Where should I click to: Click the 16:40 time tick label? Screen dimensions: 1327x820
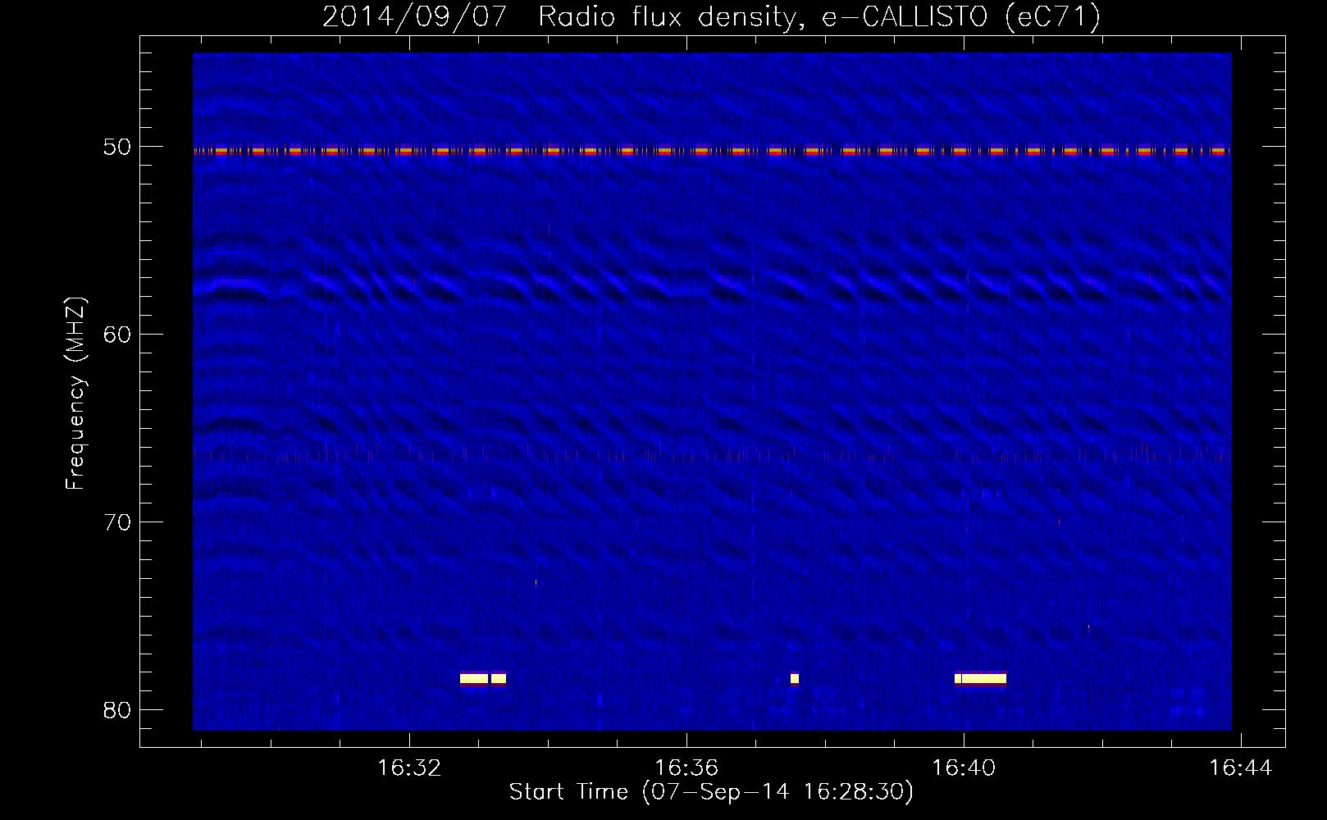pos(964,768)
